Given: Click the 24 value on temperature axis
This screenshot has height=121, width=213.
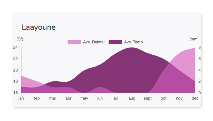Looking at the screenshot, I should tap(15, 47).
